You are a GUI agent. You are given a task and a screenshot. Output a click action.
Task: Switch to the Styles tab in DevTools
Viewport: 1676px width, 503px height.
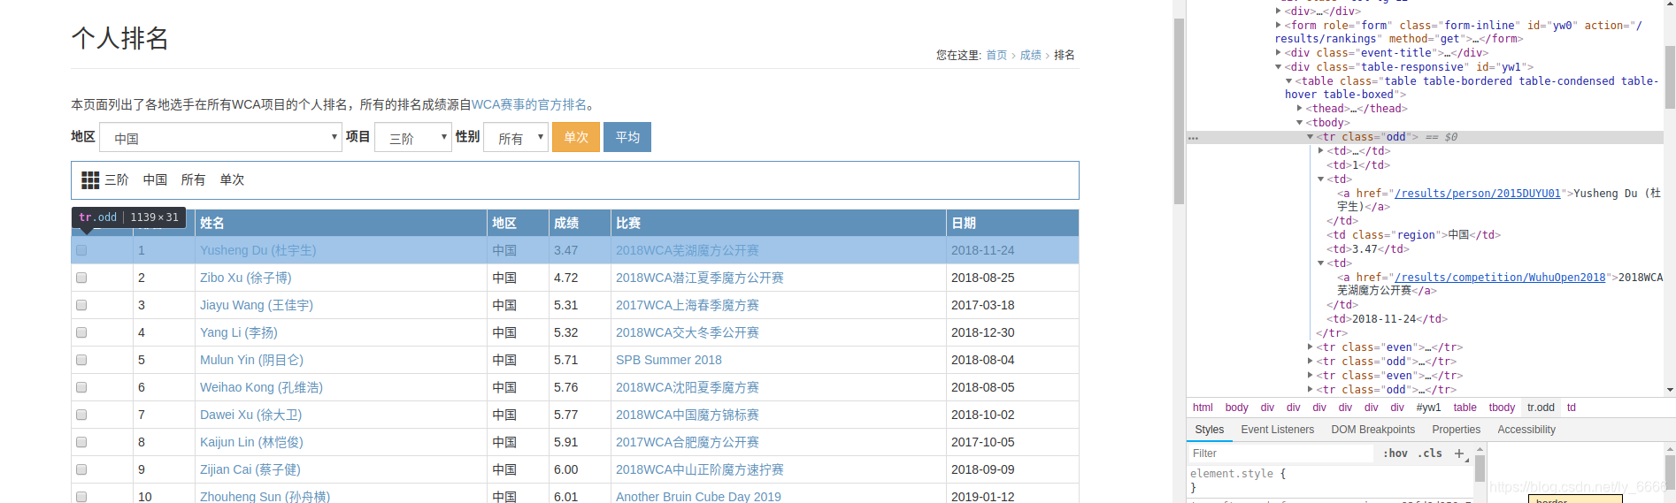(x=1209, y=430)
